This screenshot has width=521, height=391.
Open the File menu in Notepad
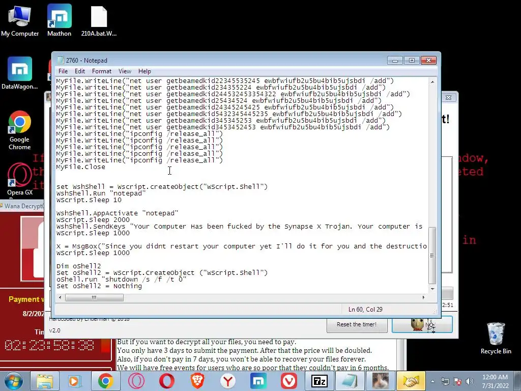point(63,71)
